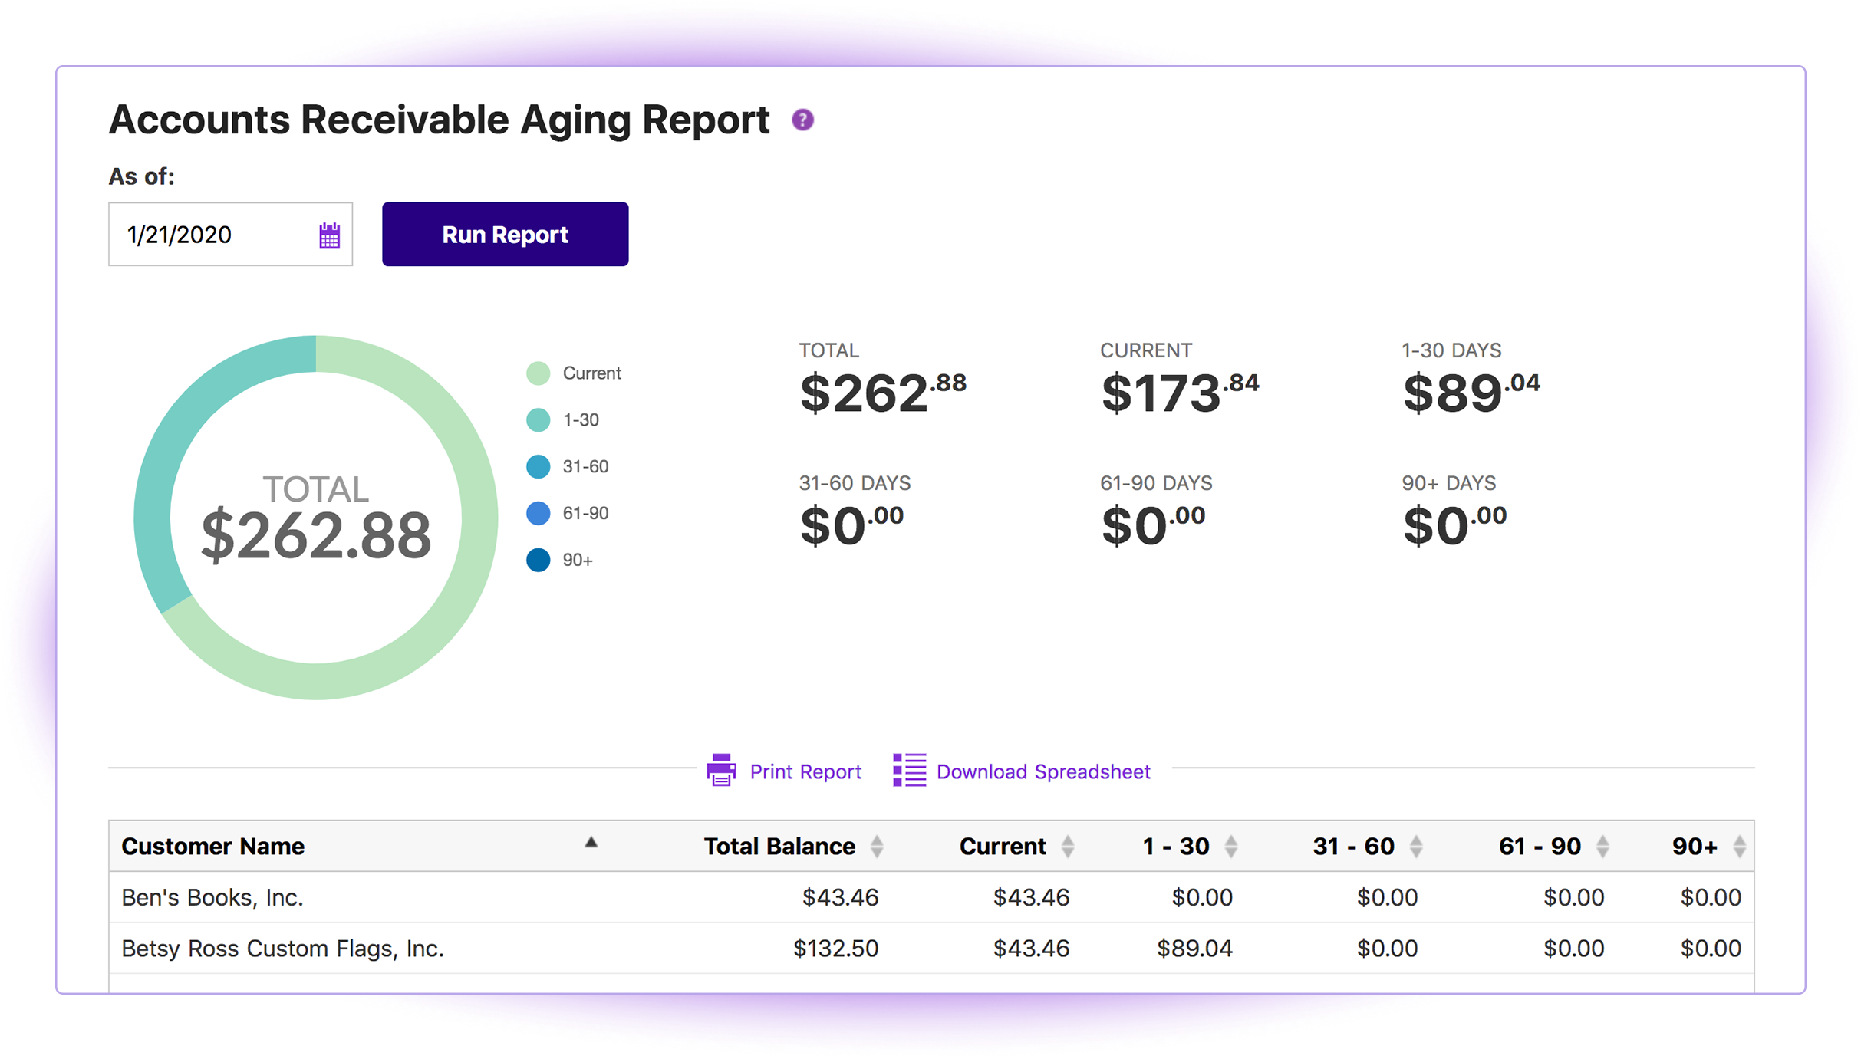The image size is (1861, 1059).
Task: Click the printer icon
Action: (x=720, y=770)
